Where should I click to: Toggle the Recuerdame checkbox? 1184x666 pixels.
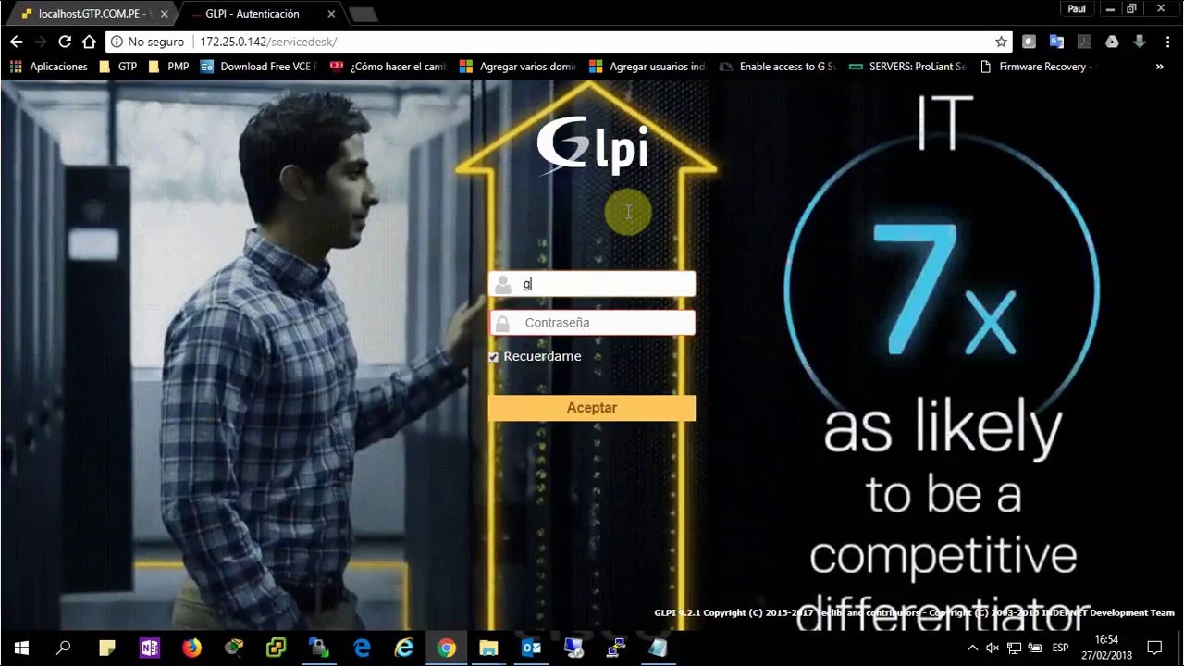pos(493,357)
